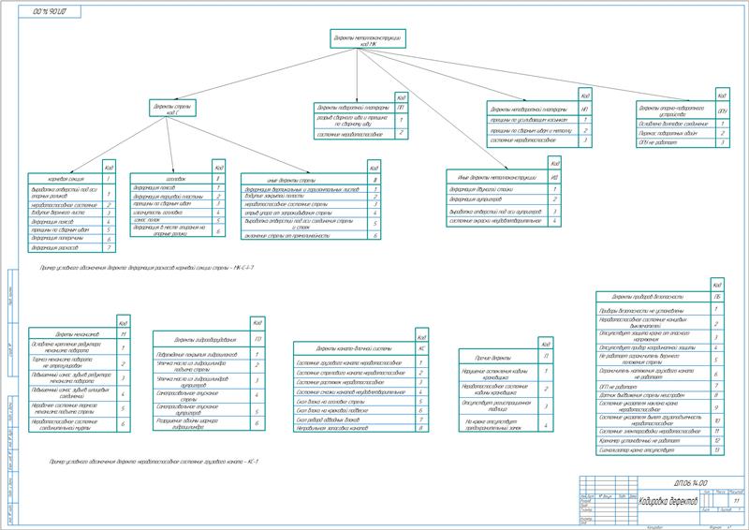749x530 pixels.
Task: Click the 'оголовок' table header
Action: click(171, 179)
